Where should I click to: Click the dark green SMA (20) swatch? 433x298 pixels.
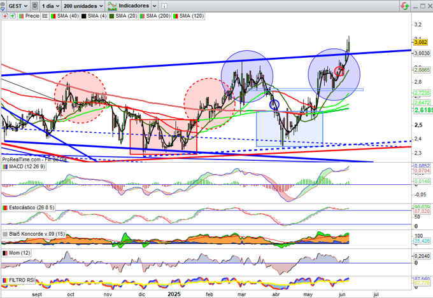tap(112, 17)
